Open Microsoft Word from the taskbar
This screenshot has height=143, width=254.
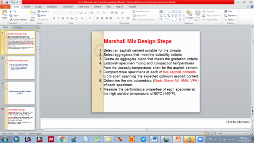click(x=155, y=139)
